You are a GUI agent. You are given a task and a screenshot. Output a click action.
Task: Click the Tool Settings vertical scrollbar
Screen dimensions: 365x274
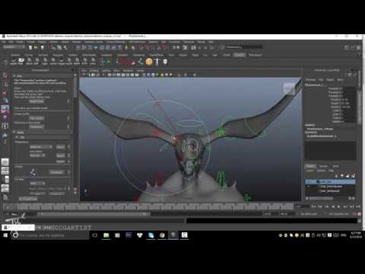75,88
